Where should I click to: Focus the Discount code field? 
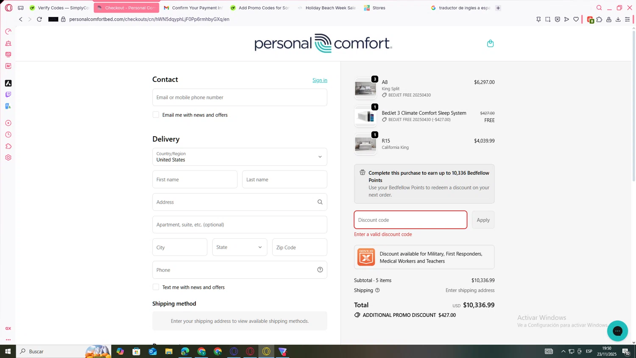click(410, 220)
